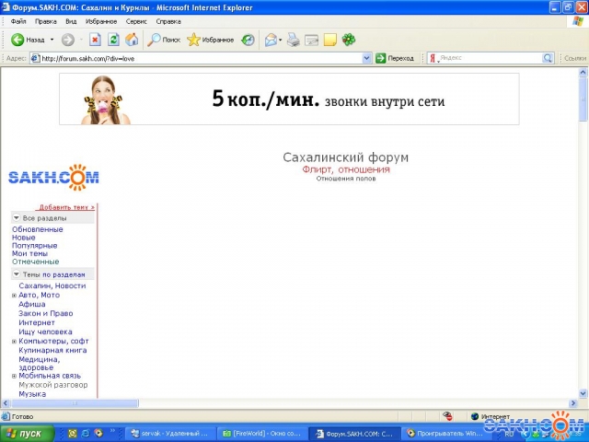The width and height of the screenshot is (589, 442).
Task: Open the Search (Поиск) toolbar button
Action: click(x=165, y=40)
